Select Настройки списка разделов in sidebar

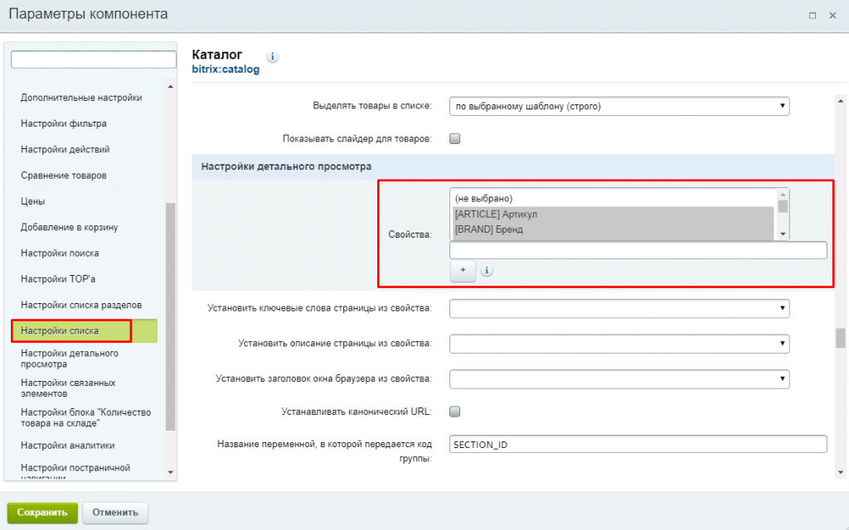81,306
